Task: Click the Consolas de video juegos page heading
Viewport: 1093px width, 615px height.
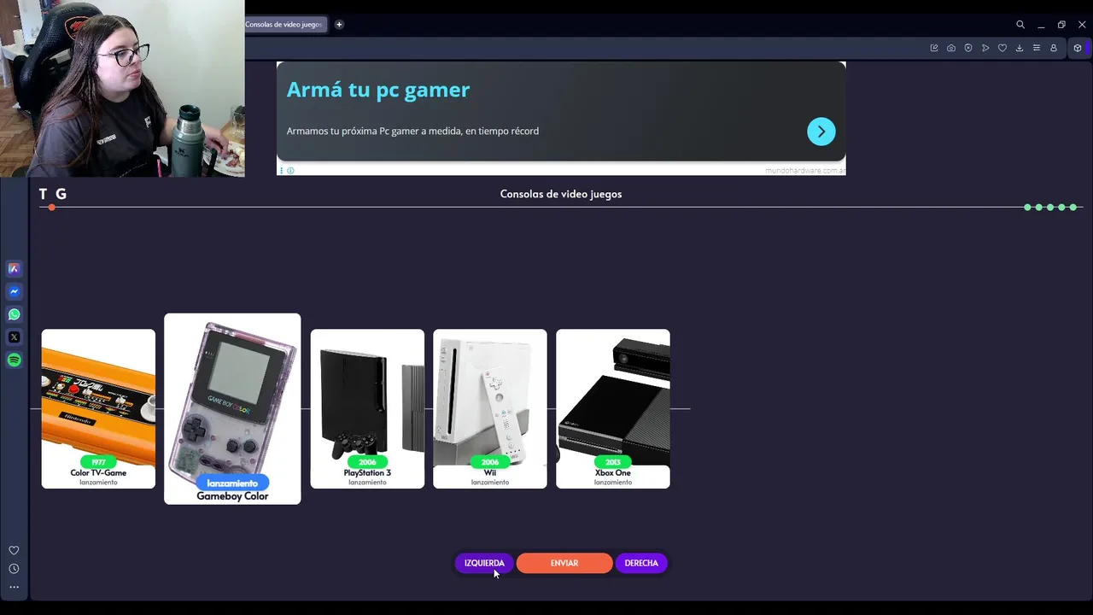Action: coord(561,194)
